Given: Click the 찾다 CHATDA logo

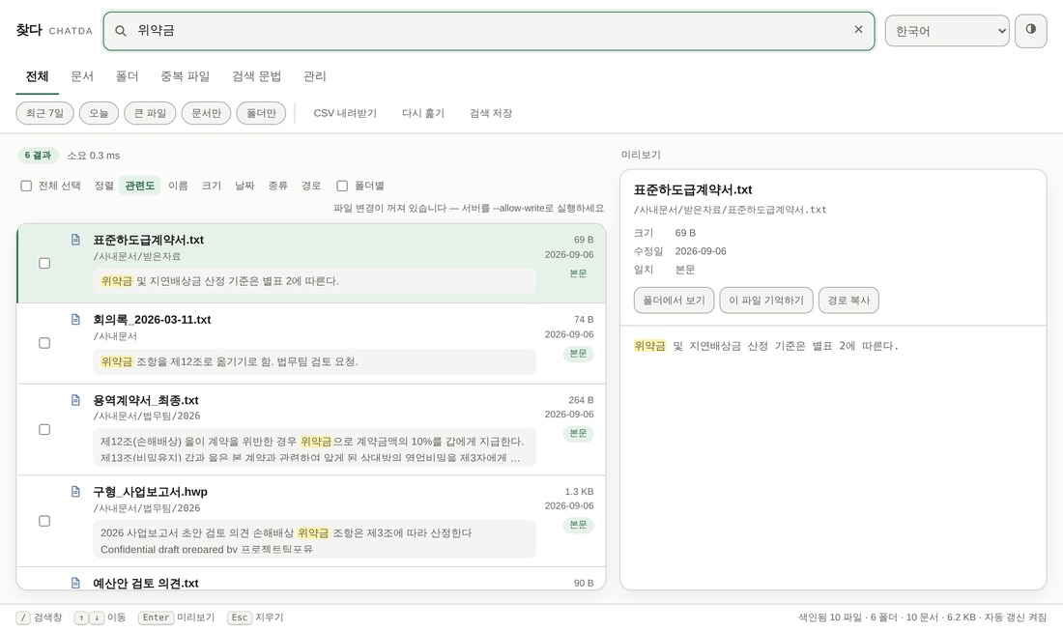Looking at the screenshot, I should pyautogui.click(x=54, y=31).
